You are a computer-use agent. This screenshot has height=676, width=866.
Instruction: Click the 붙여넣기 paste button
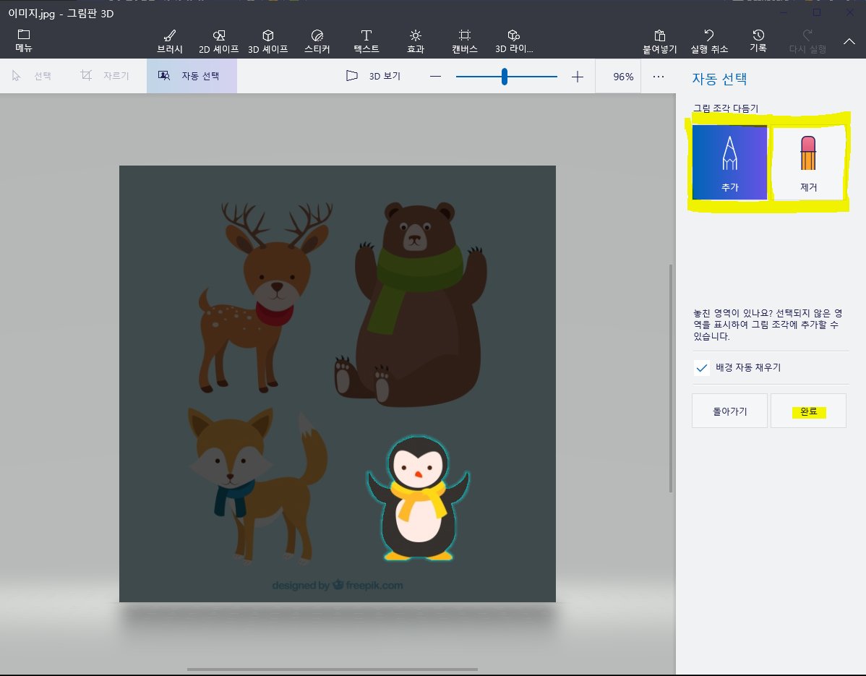tap(659, 41)
